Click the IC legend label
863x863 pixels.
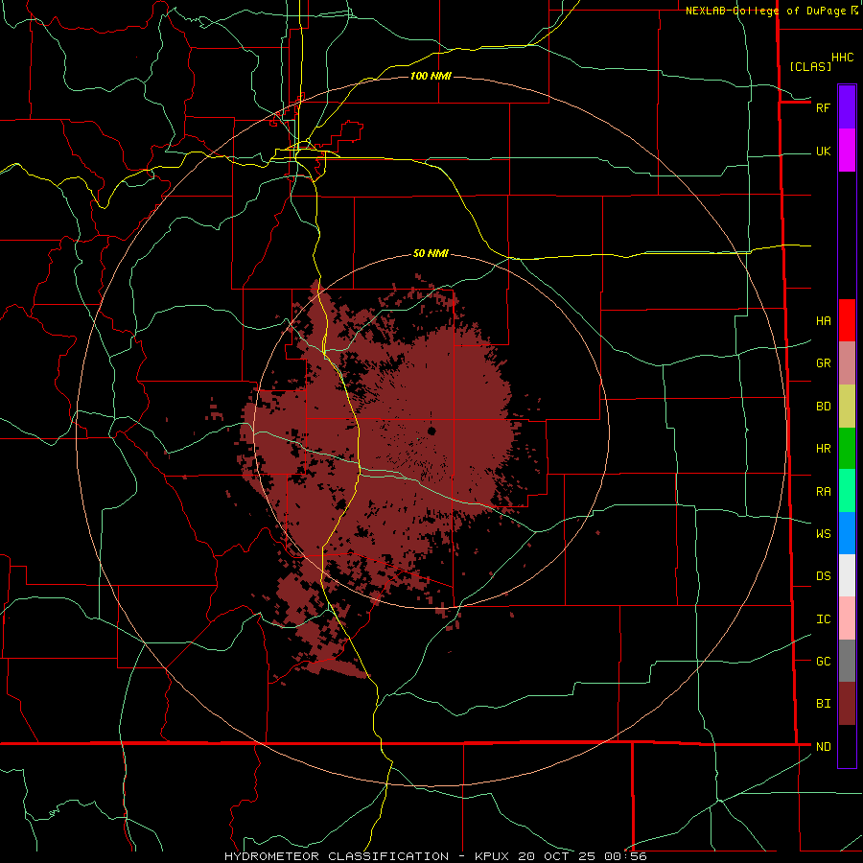(824, 619)
